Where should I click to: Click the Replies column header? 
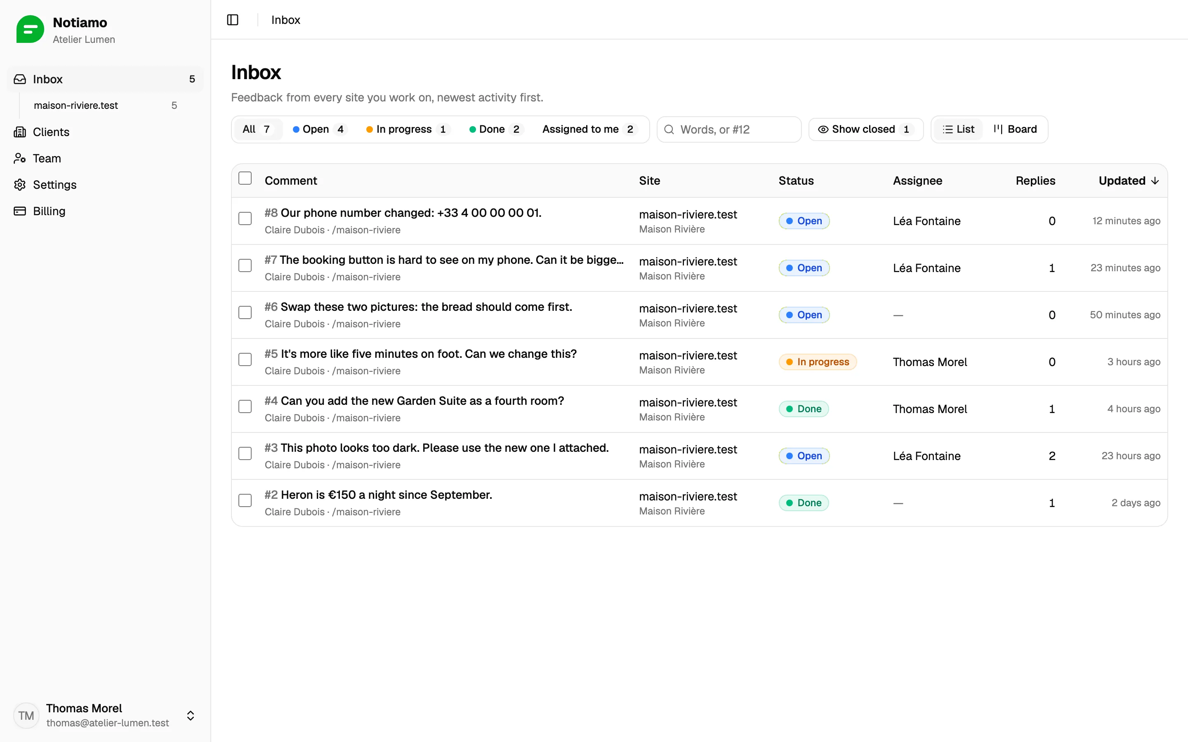click(x=1035, y=181)
